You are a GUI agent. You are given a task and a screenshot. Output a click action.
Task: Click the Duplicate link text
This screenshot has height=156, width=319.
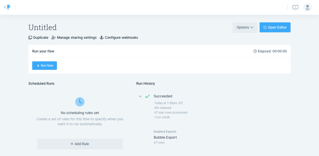point(41,38)
